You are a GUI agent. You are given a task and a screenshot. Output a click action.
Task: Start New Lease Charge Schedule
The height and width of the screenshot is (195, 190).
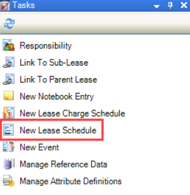click(x=73, y=114)
